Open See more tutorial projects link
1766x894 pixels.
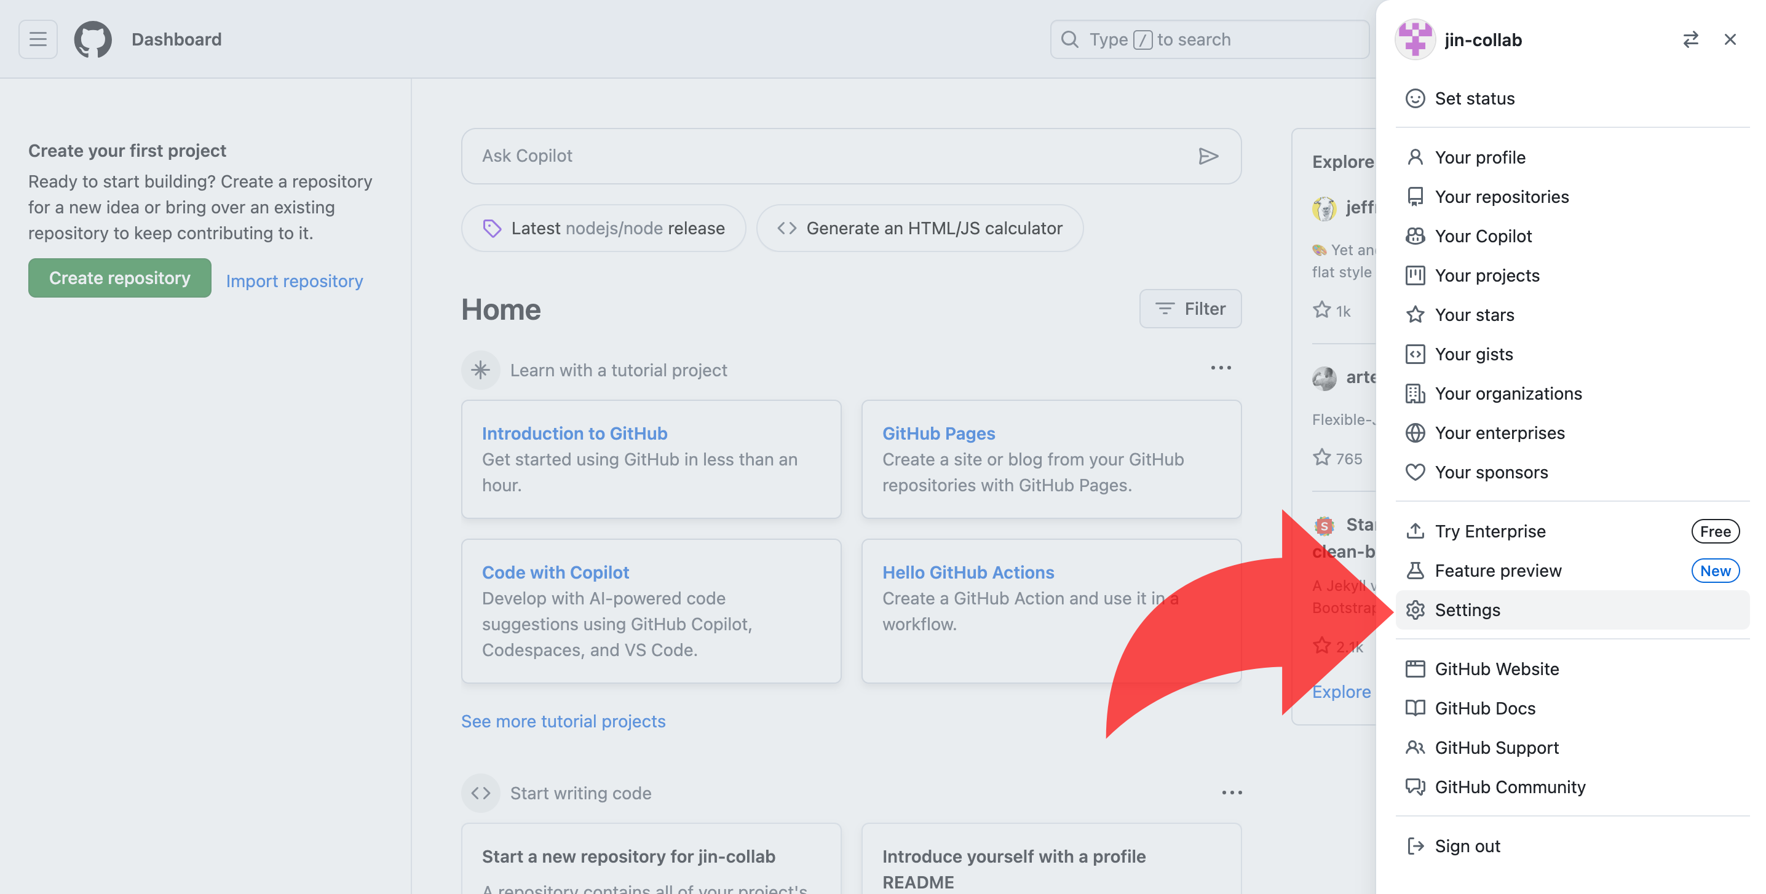coord(563,721)
